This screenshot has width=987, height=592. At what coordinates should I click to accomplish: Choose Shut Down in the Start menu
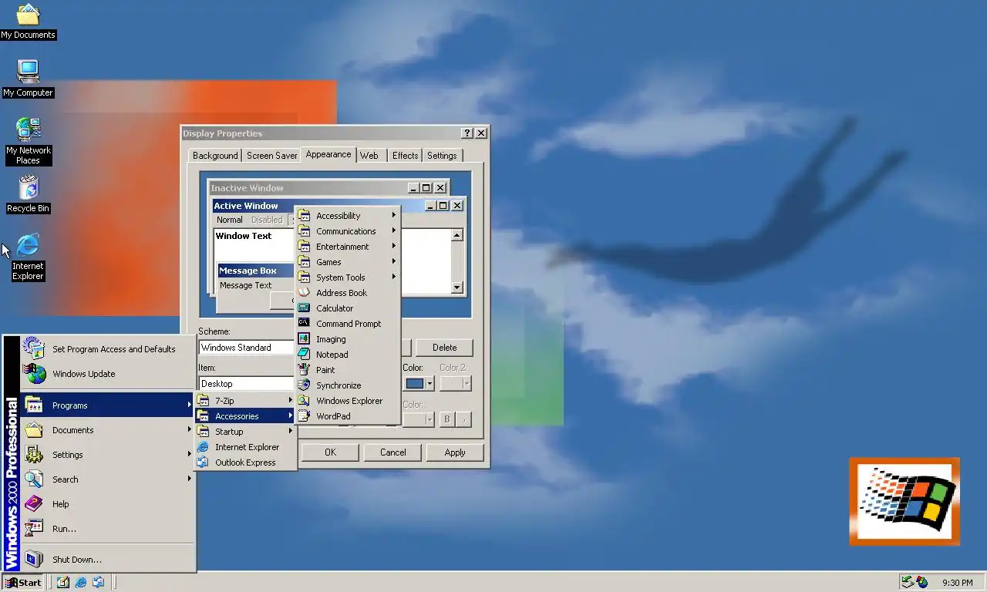pyautogui.click(x=107, y=560)
